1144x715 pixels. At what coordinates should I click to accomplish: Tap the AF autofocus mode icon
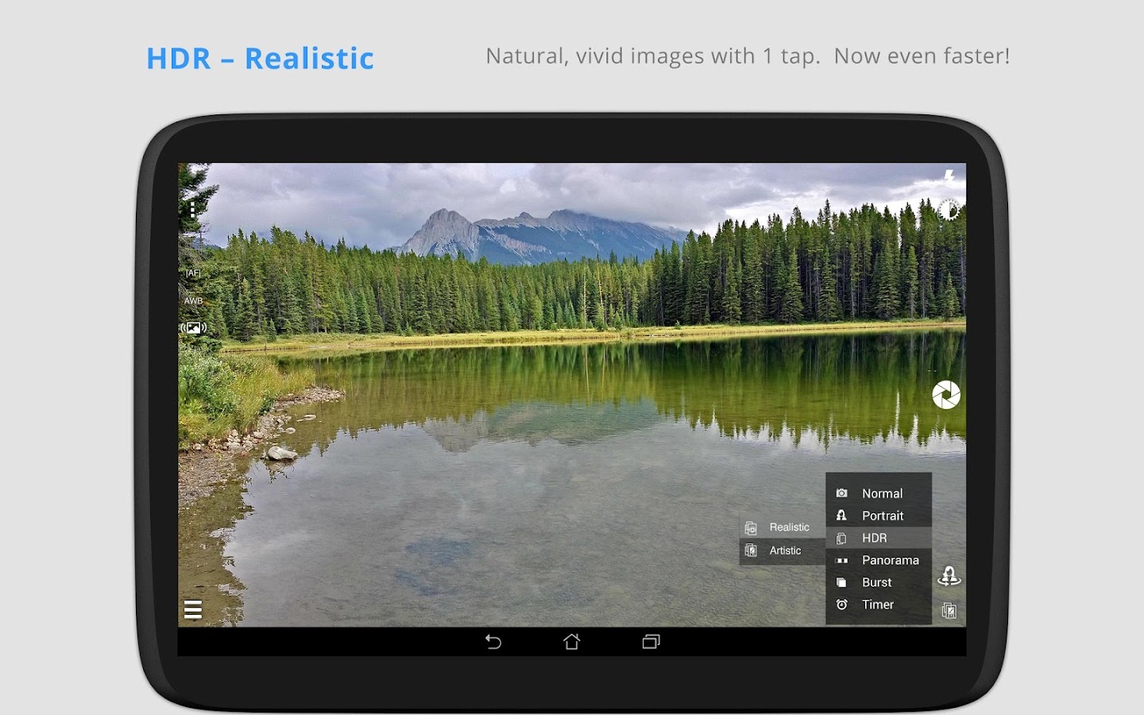(x=193, y=272)
